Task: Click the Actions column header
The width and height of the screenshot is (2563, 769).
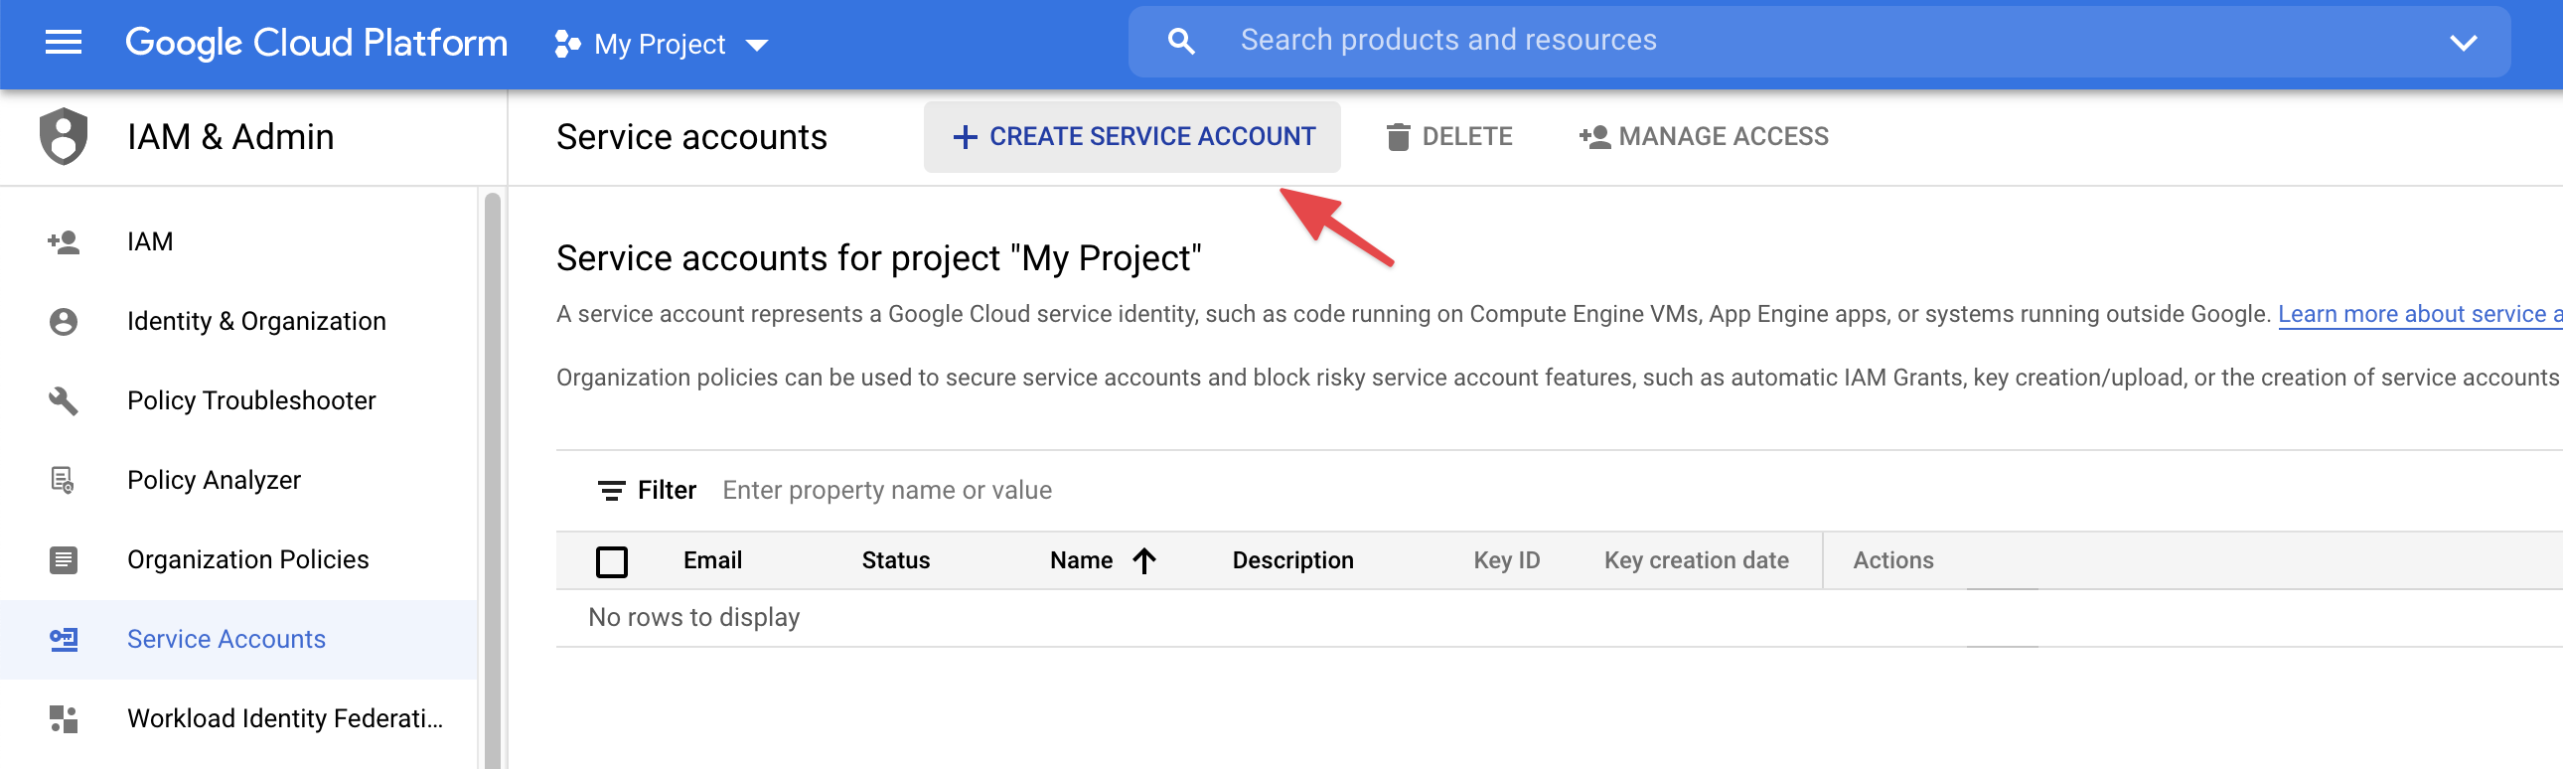Action: pyautogui.click(x=1893, y=561)
